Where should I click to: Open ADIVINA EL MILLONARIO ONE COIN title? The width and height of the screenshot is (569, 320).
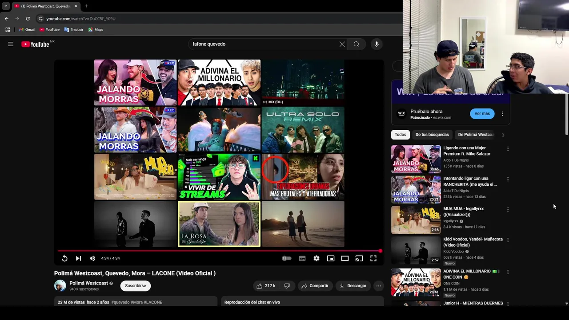(x=471, y=274)
